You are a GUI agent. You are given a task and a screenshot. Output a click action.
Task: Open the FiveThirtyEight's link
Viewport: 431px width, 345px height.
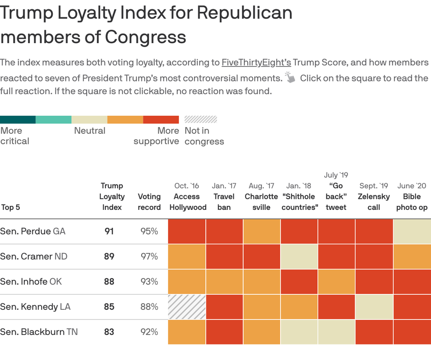point(256,62)
